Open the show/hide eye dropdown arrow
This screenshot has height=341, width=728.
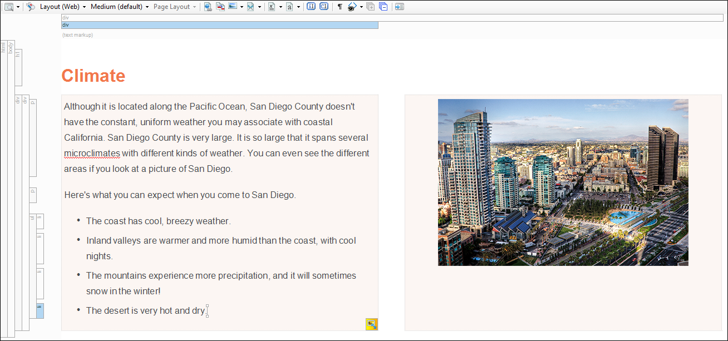pos(361,7)
